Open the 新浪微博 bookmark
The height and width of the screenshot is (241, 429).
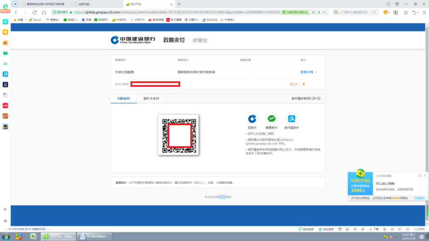[156, 20]
